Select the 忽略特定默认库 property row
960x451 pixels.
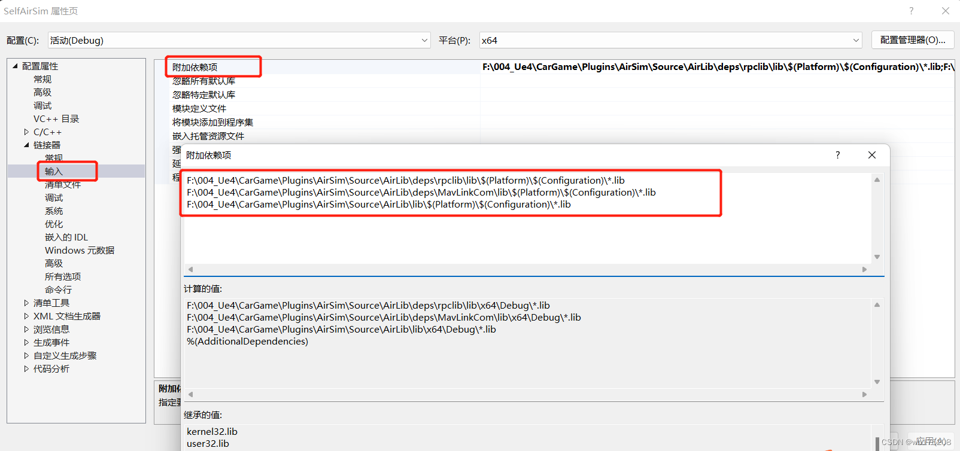pos(203,95)
